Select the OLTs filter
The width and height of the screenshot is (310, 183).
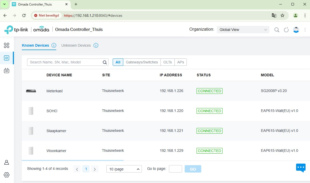point(168,62)
